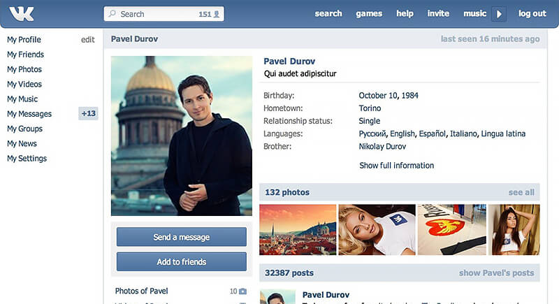Click the Italiano language link
The width and height of the screenshot is (559, 304).
tap(463, 133)
